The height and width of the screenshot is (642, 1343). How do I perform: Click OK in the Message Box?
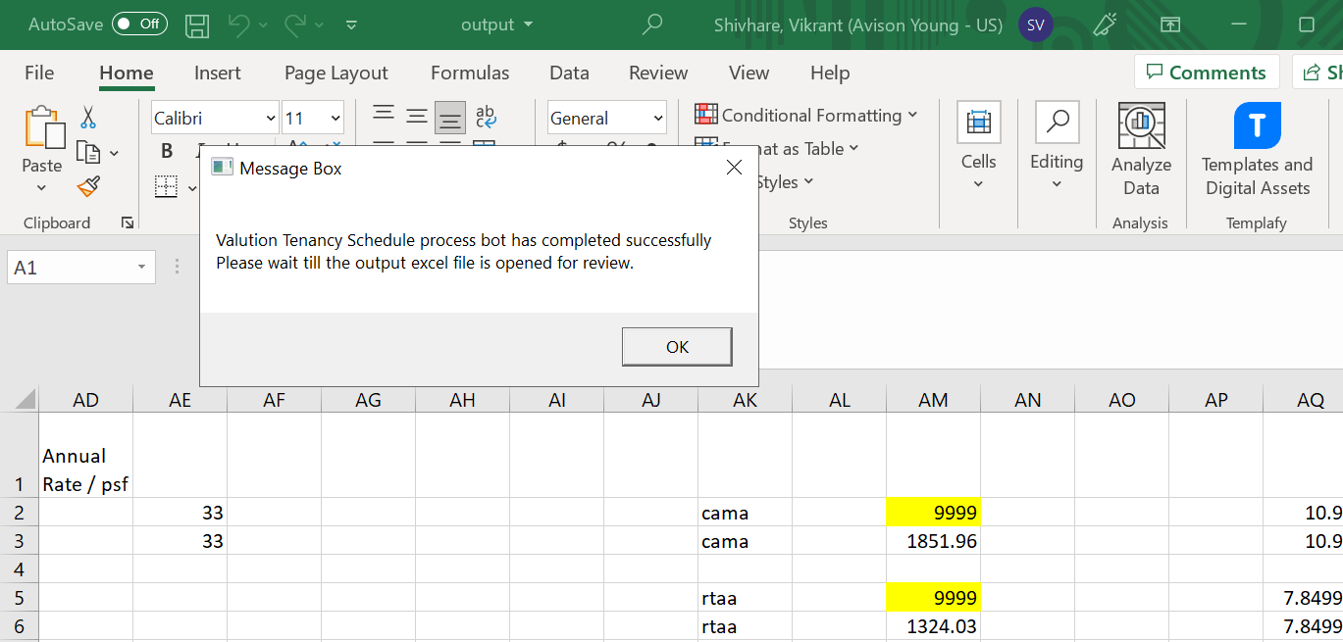pyautogui.click(x=677, y=347)
